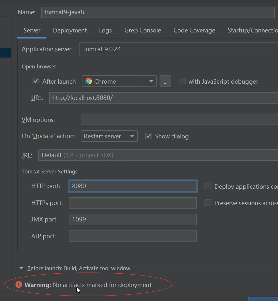Screen dimensions: 278x301
Task: Check Deploy applications configured option
Action: [x=208, y=186]
